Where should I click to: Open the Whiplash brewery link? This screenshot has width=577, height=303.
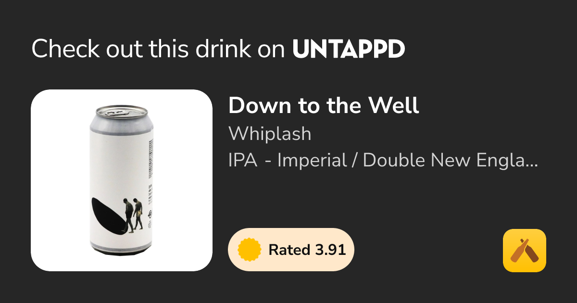(270, 134)
